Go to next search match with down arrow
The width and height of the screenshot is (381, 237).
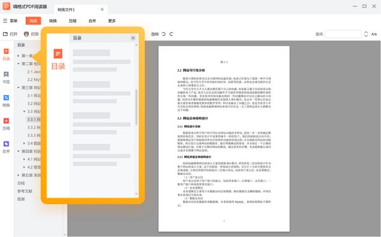[366, 36]
